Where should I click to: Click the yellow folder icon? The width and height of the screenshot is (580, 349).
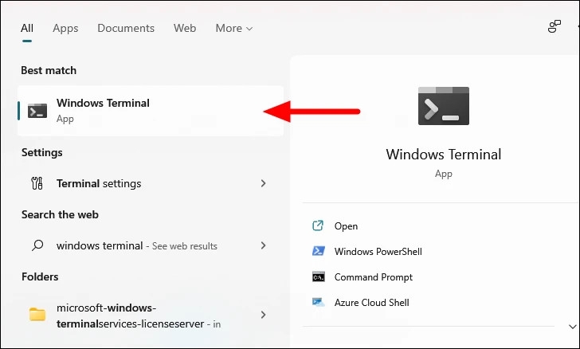click(37, 315)
